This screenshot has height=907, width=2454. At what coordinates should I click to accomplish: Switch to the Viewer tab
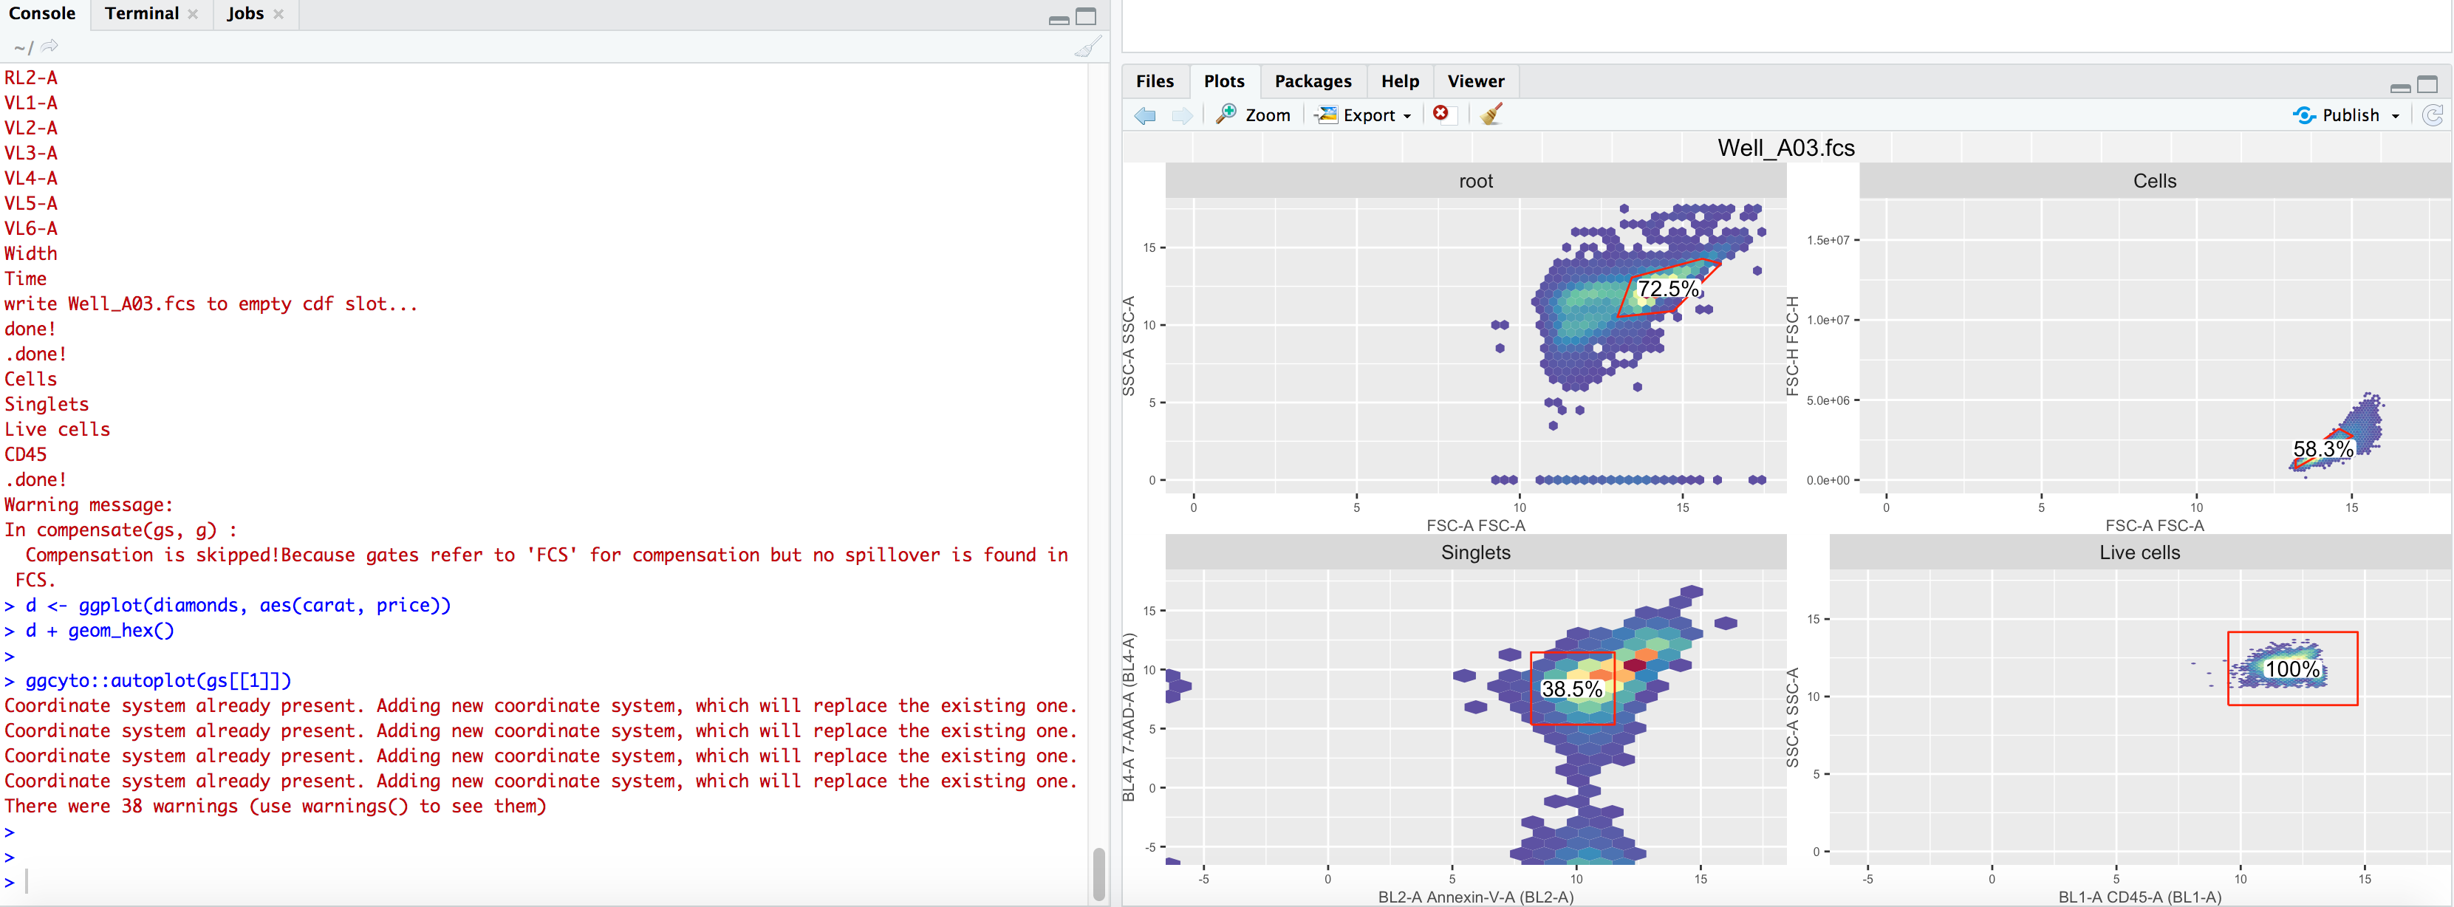(1474, 81)
